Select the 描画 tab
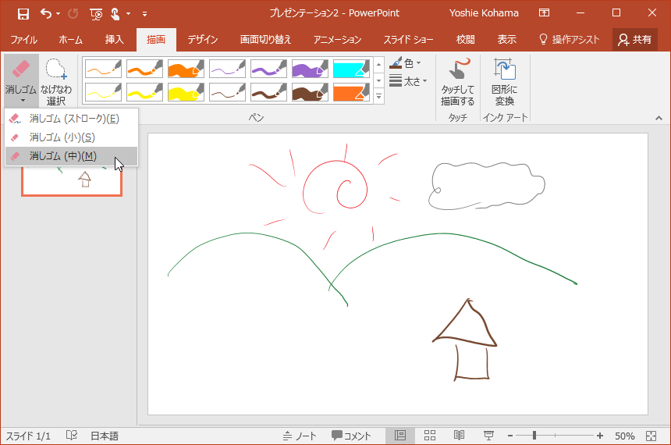 156,40
